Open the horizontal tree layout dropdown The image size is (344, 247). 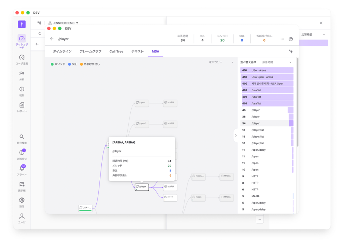click(221, 62)
